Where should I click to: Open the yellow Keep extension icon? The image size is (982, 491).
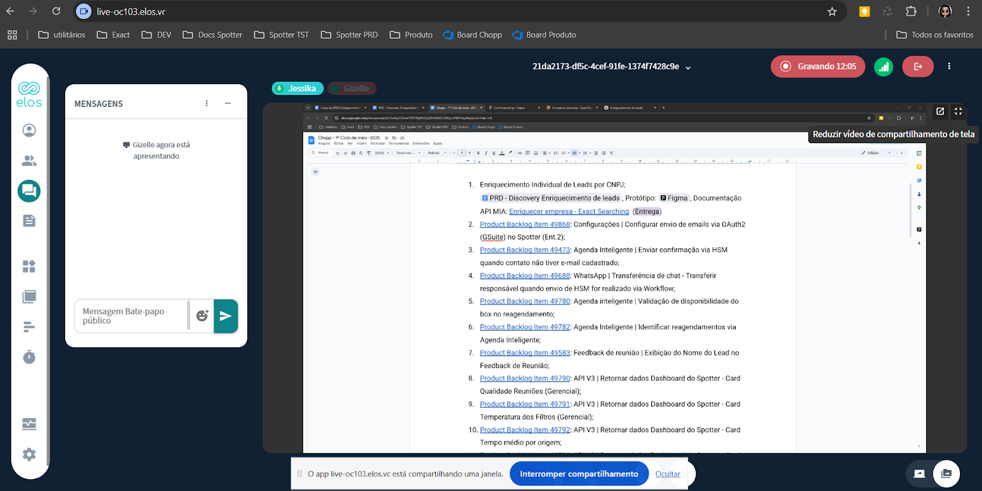pos(864,12)
